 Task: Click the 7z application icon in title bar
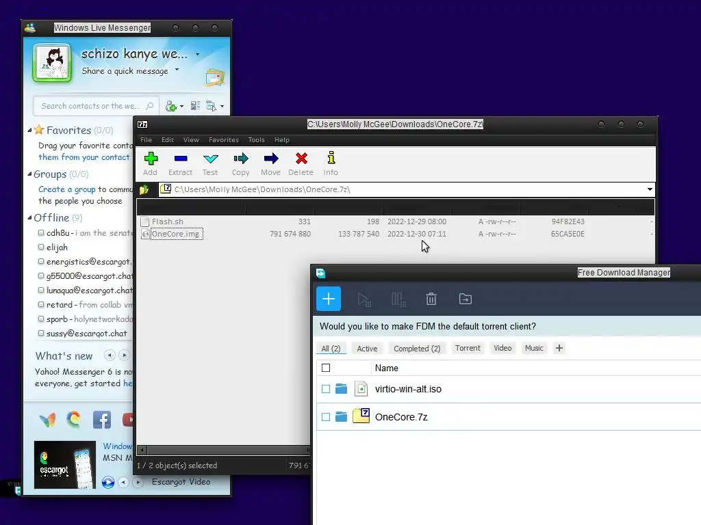142,124
